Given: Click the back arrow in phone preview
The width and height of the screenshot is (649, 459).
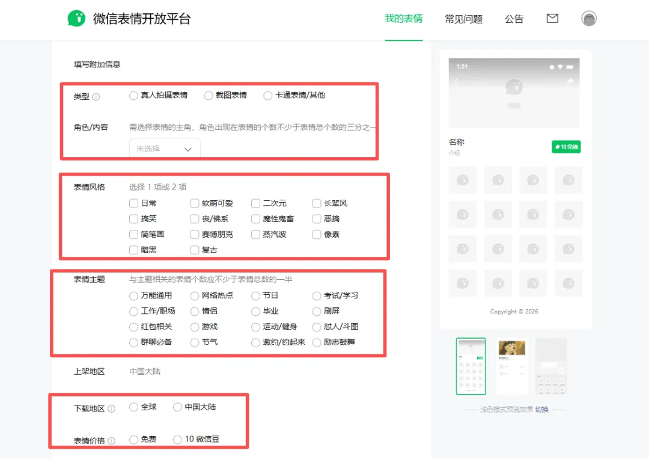Looking at the screenshot, I should click(x=456, y=82).
